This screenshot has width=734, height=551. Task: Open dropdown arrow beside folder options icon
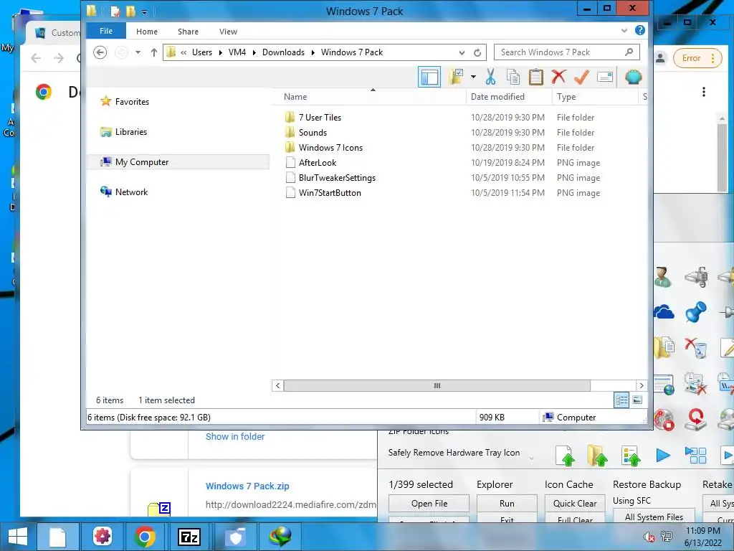click(x=473, y=77)
